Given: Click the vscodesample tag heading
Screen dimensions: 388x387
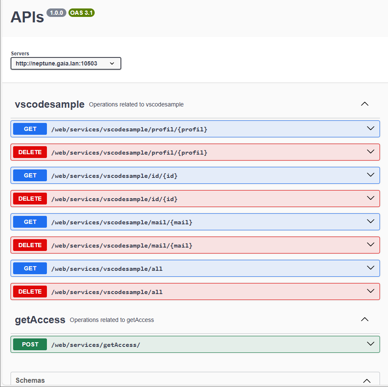Looking at the screenshot, I should (x=49, y=104).
